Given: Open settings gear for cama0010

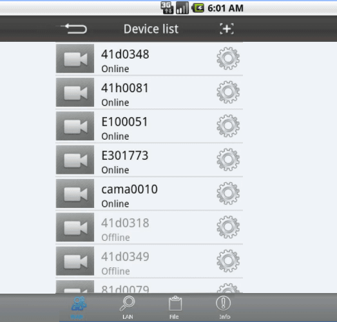Looking at the screenshot, I should [228, 193].
